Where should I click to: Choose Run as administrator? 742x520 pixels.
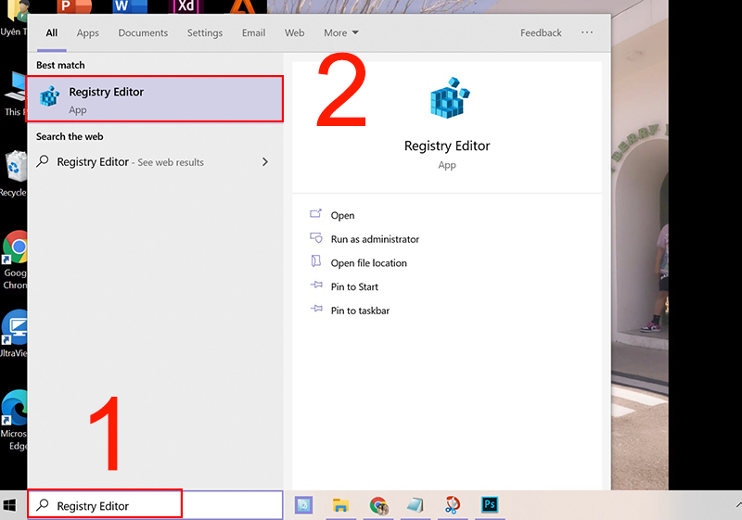[375, 239]
